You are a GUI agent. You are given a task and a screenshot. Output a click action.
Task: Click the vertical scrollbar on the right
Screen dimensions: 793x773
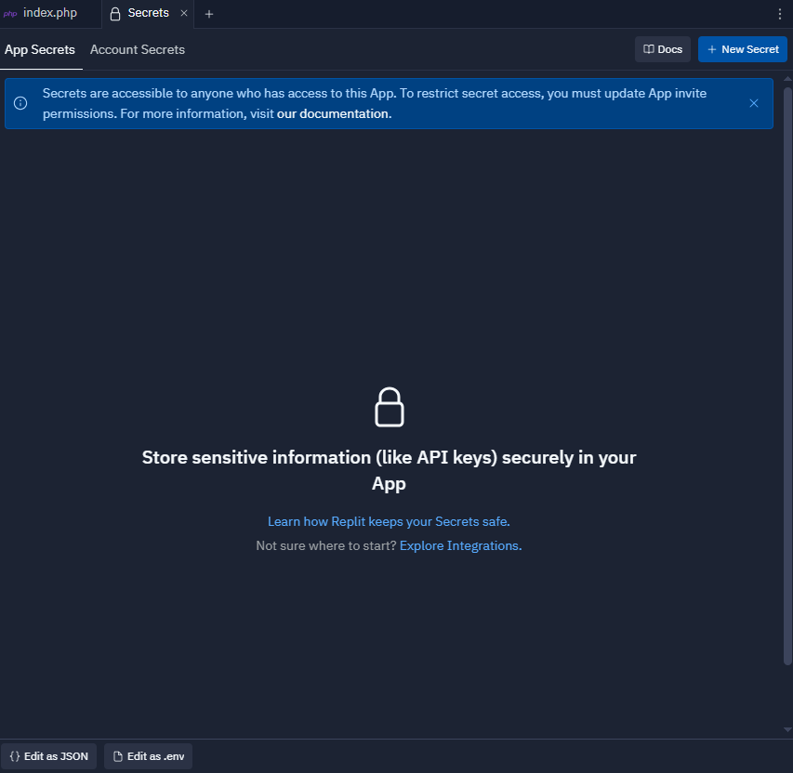click(x=787, y=375)
